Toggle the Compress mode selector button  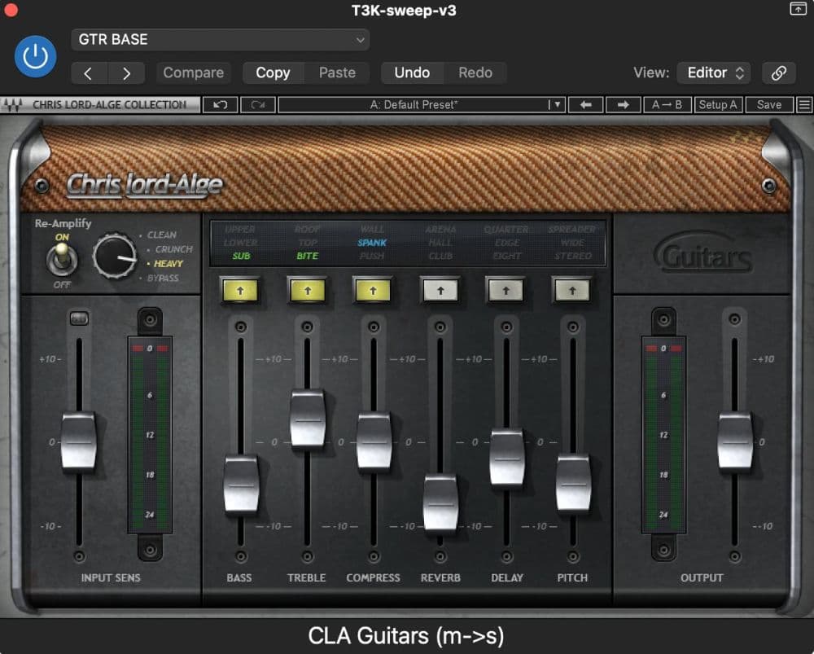coord(374,291)
